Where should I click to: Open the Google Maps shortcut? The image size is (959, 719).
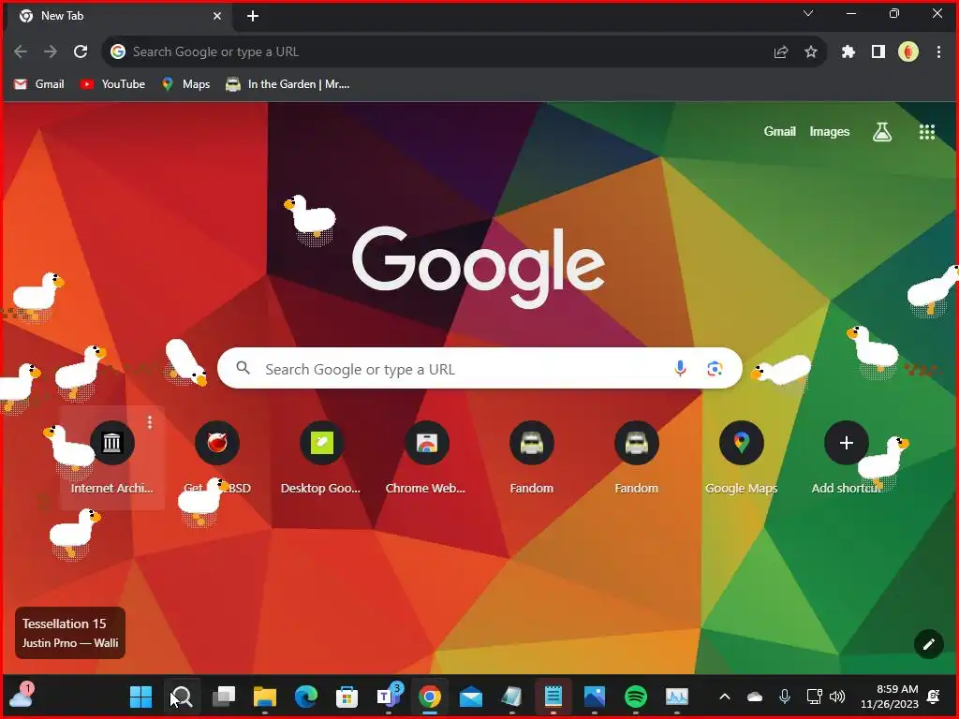pyautogui.click(x=742, y=457)
